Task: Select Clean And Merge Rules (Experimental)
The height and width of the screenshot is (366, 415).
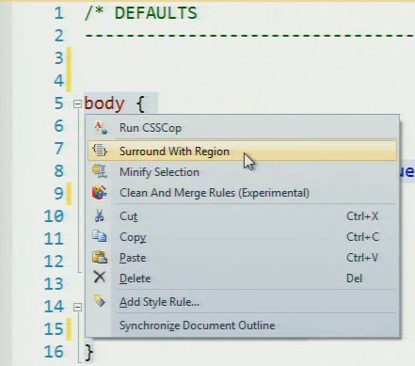Action: click(x=242, y=193)
